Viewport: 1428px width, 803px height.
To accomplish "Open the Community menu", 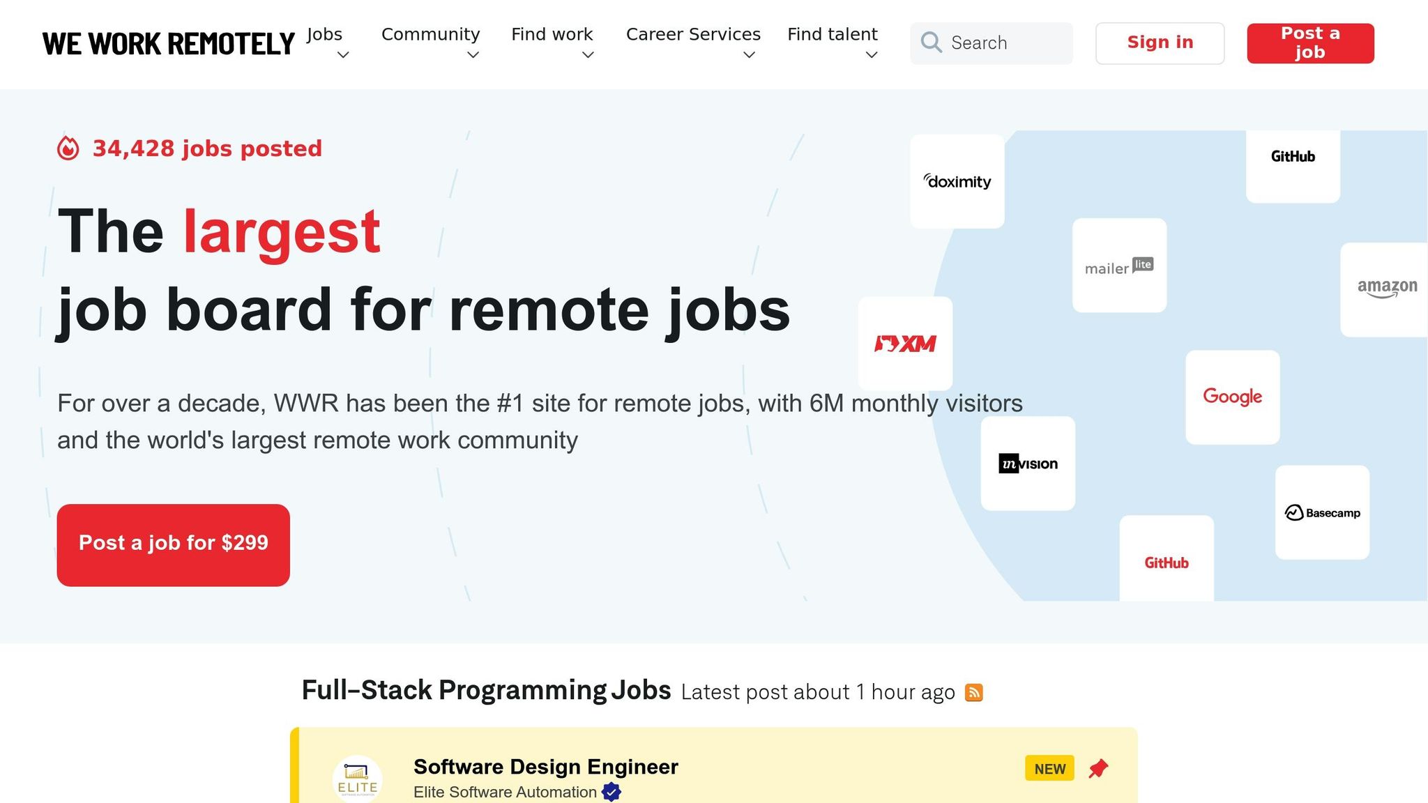I will (x=431, y=35).
